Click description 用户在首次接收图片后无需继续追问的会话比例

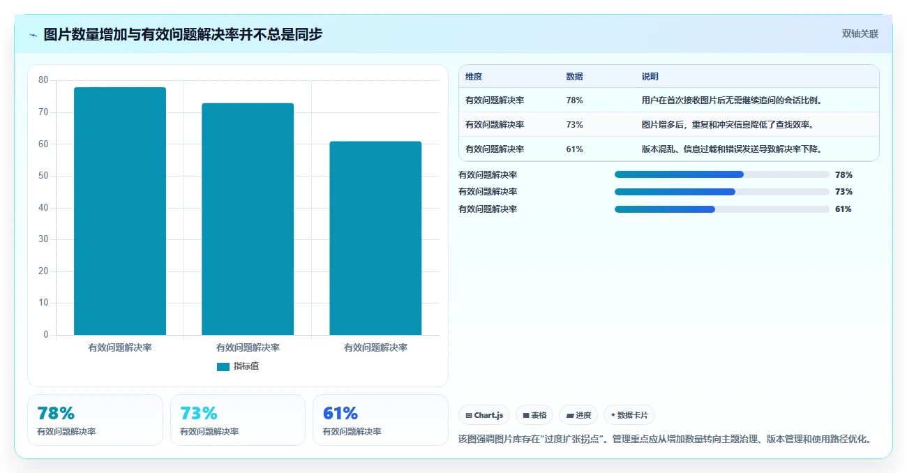click(x=732, y=100)
